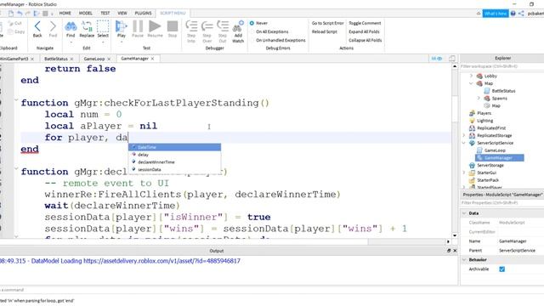Choose the Select tool in Edit group
This screenshot has height=306, width=544.
pos(103,29)
